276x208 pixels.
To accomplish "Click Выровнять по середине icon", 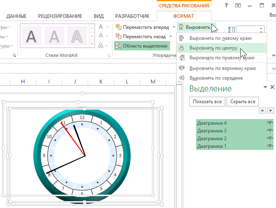I will [182, 78].
